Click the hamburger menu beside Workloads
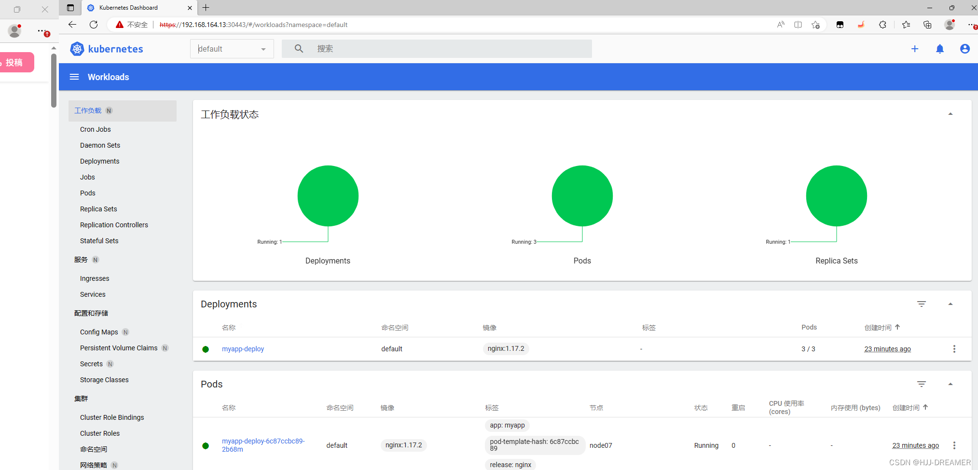The height and width of the screenshot is (470, 978). point(74,77)
